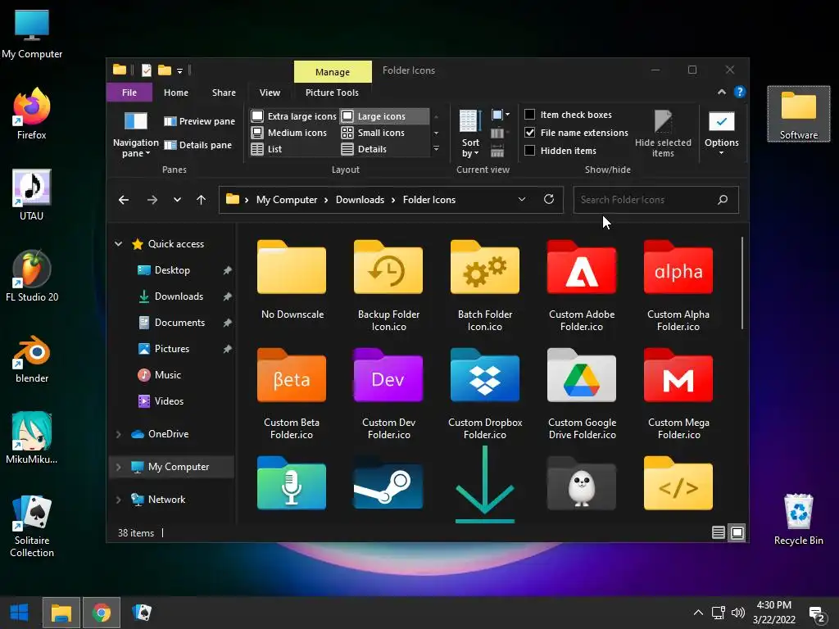Go back with the left arrow
The height and width of the screenshot is (629, 839).
tap(124, 200)
